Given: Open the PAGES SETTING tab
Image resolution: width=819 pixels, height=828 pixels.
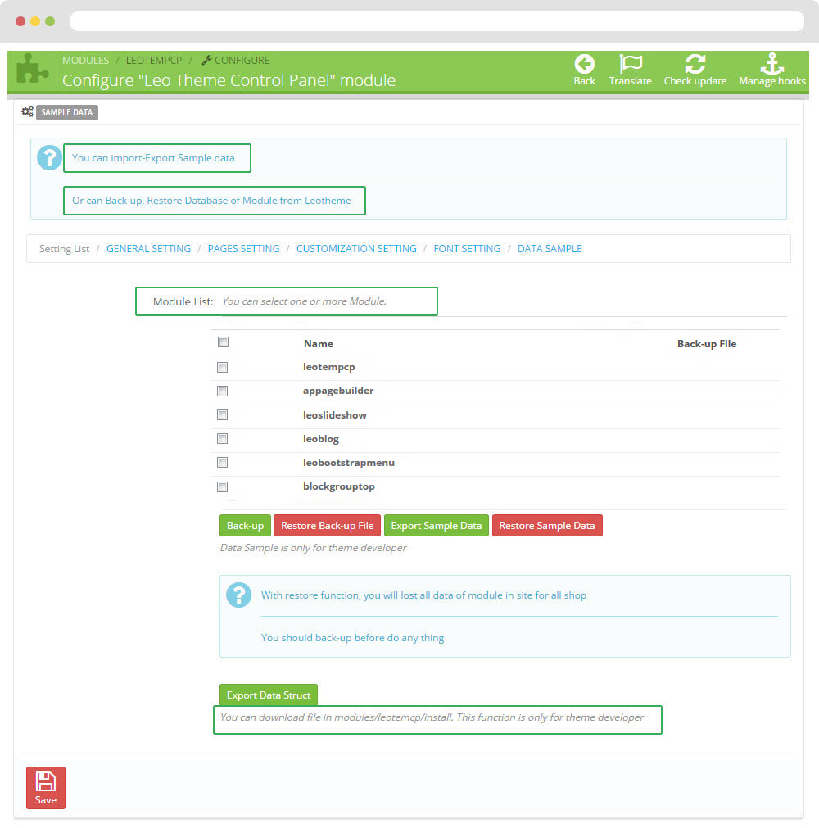Looking at the screenshot, I should (243, 249).
